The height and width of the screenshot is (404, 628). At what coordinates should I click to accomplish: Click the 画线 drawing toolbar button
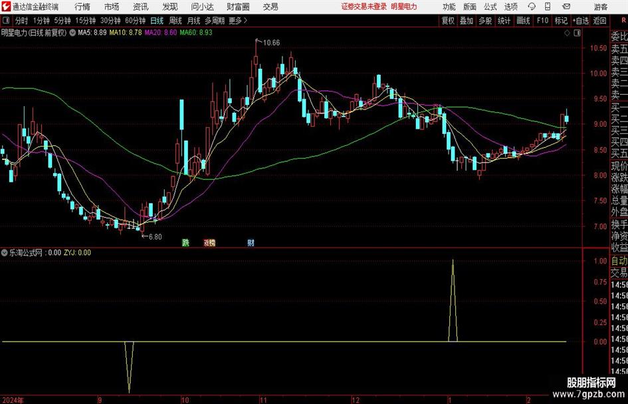pyautogui.click(x=523, y=21)
